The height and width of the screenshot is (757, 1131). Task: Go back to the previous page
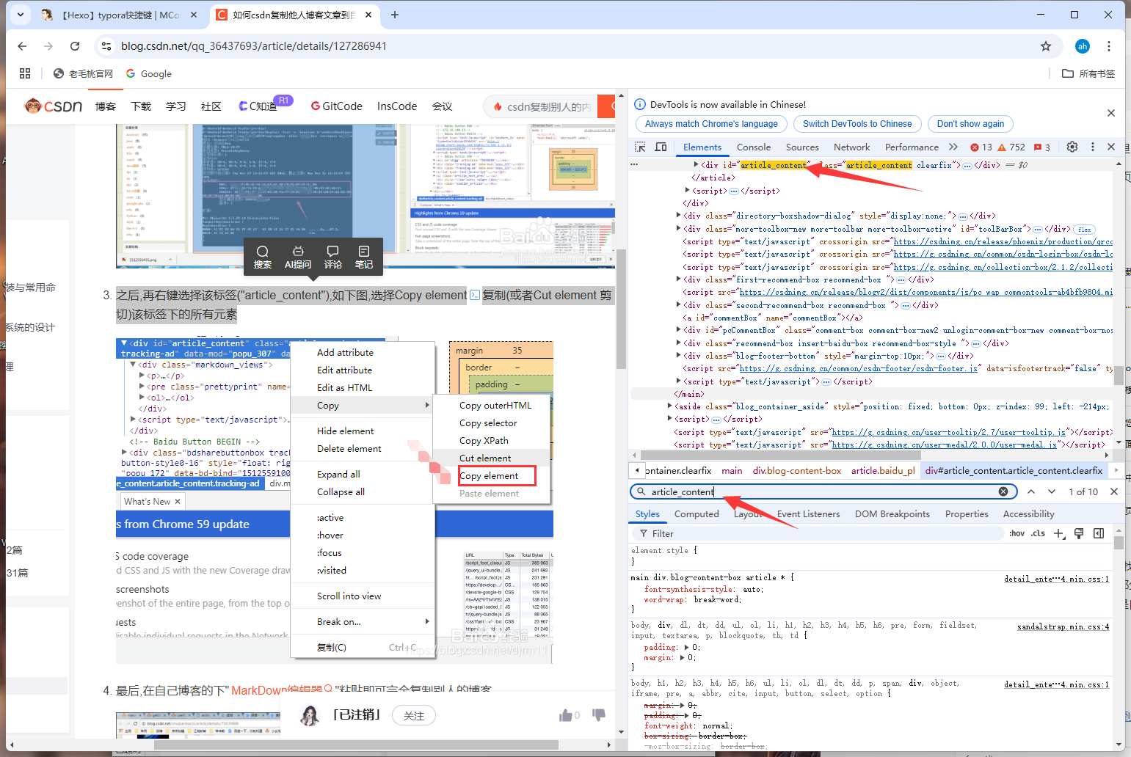click(22, 46)
